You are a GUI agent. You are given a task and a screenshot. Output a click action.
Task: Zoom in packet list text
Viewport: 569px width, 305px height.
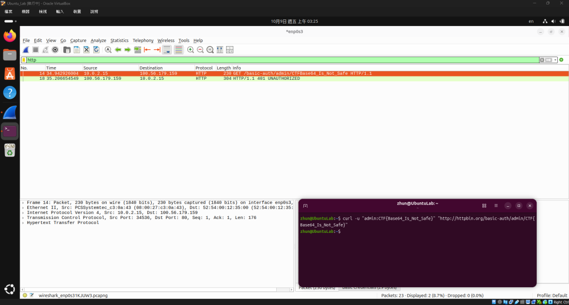click(191, 50)
